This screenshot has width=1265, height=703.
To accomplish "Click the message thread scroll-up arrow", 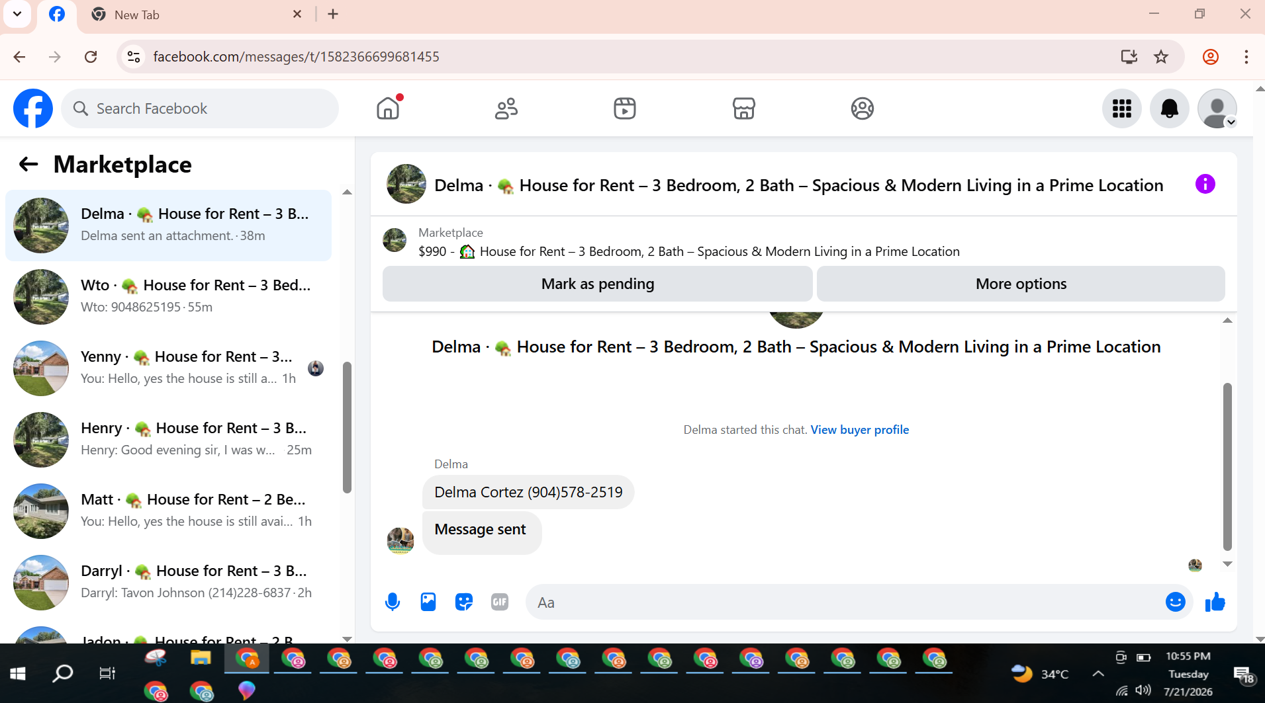I will (1227, 321).
